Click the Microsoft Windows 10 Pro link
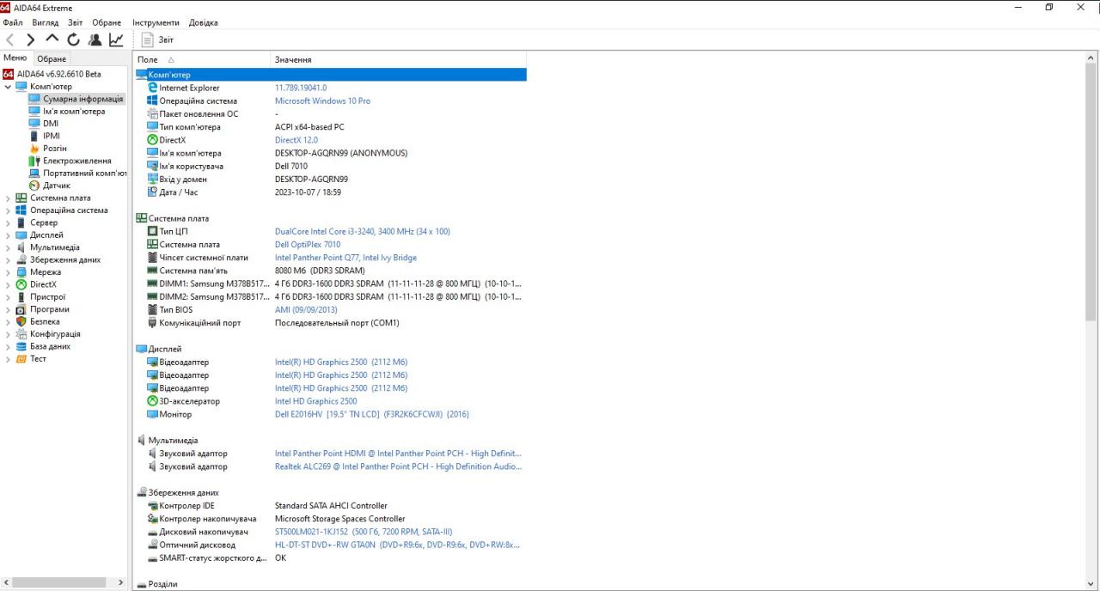Image resolution: width=1100 pixels, height=591 pixels. click(322, 101)
